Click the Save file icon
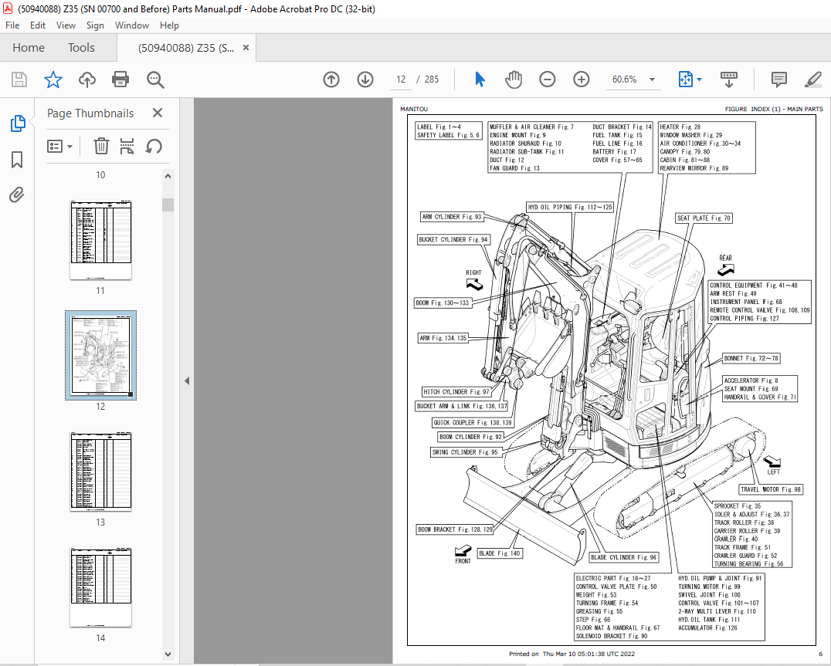This screenshot has height=666, width=831. tap(19, 79)
